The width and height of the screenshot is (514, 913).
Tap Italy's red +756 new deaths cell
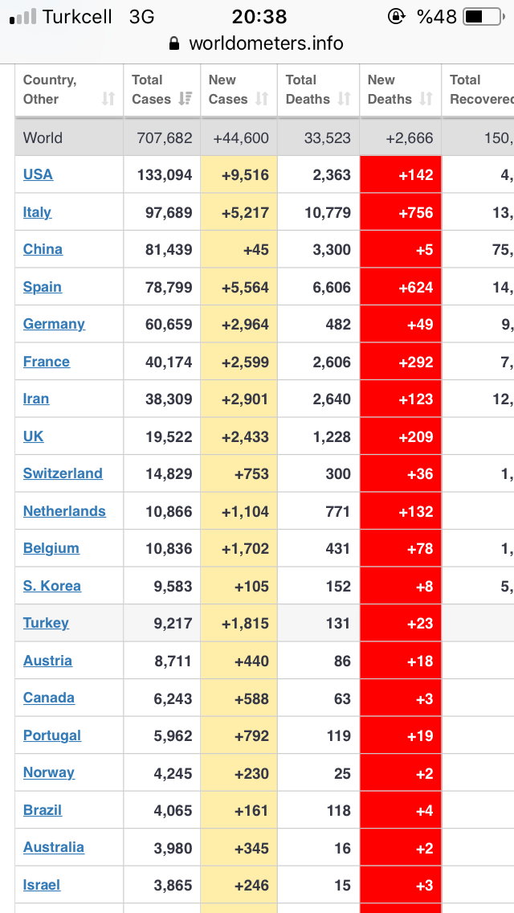(x=401, y=212)
